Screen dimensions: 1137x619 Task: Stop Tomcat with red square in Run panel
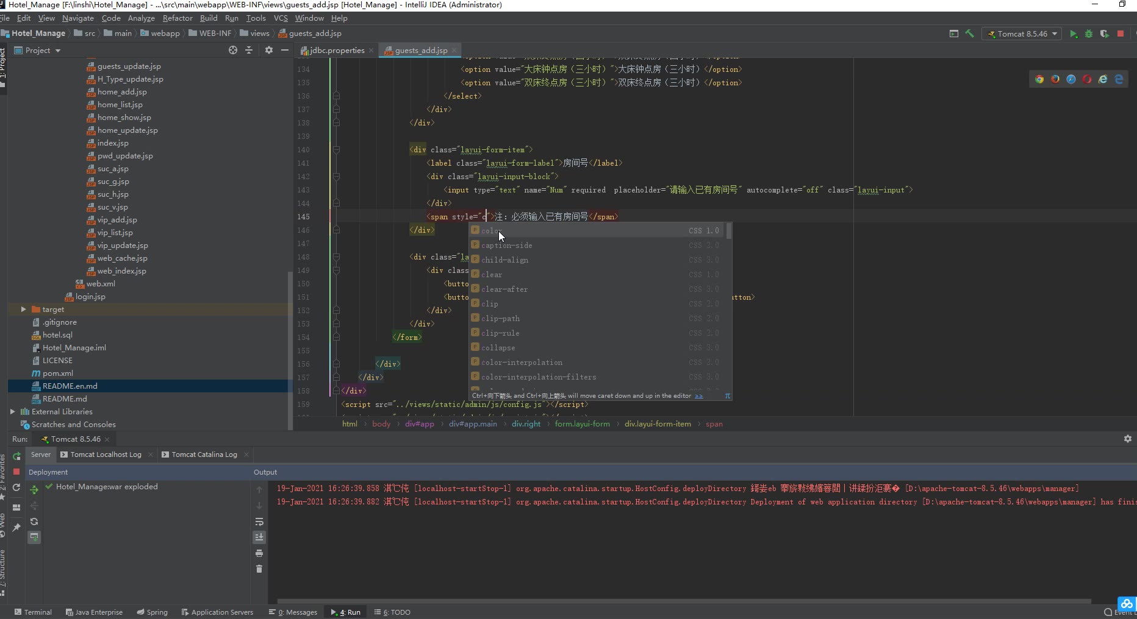(x=16, y=472)
